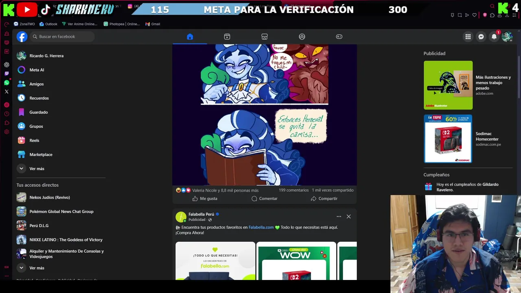The width and height of the screenshot is (521, 293).
Task: Open Falabella todo lo que necesitas card
Action: pos(215,261)
